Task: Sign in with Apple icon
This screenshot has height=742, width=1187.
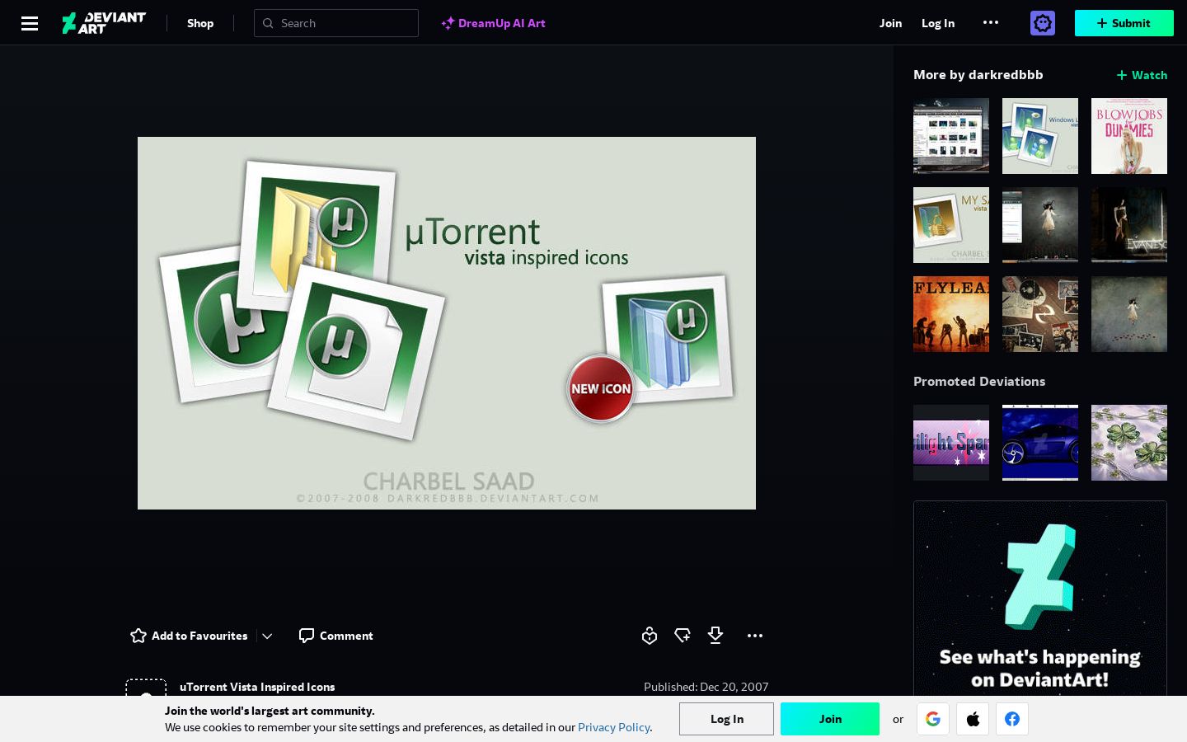Action: click(x=973, y=719)
